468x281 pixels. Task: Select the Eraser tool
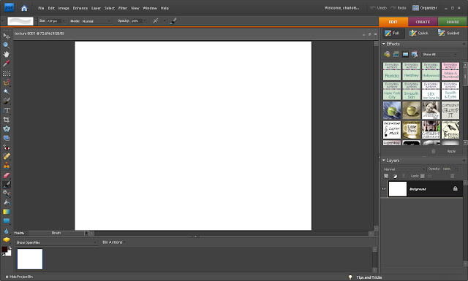[x=7, y=175]
